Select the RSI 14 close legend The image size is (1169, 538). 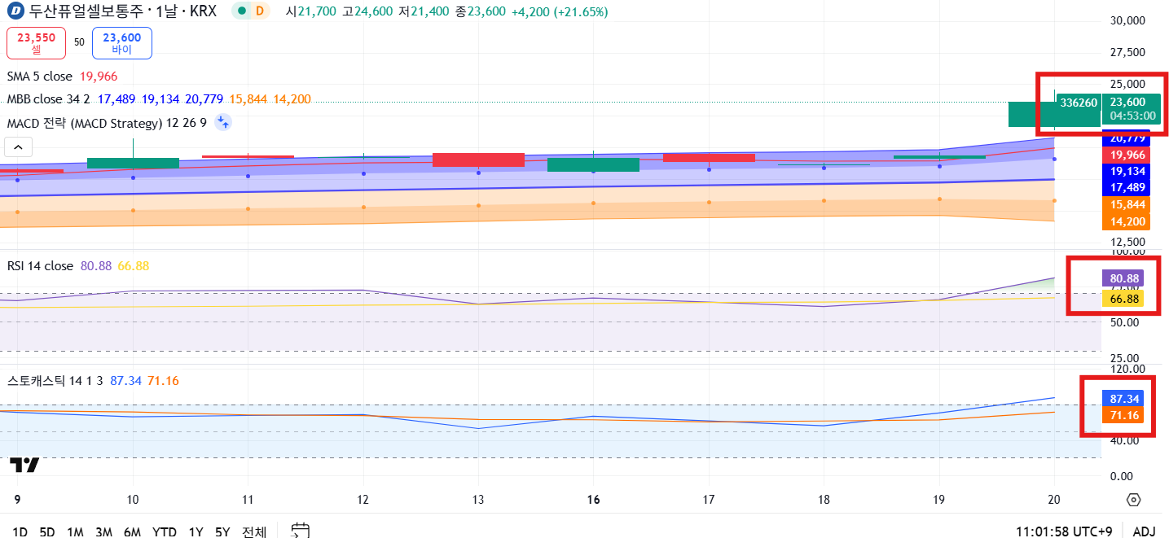click(40, 266)
